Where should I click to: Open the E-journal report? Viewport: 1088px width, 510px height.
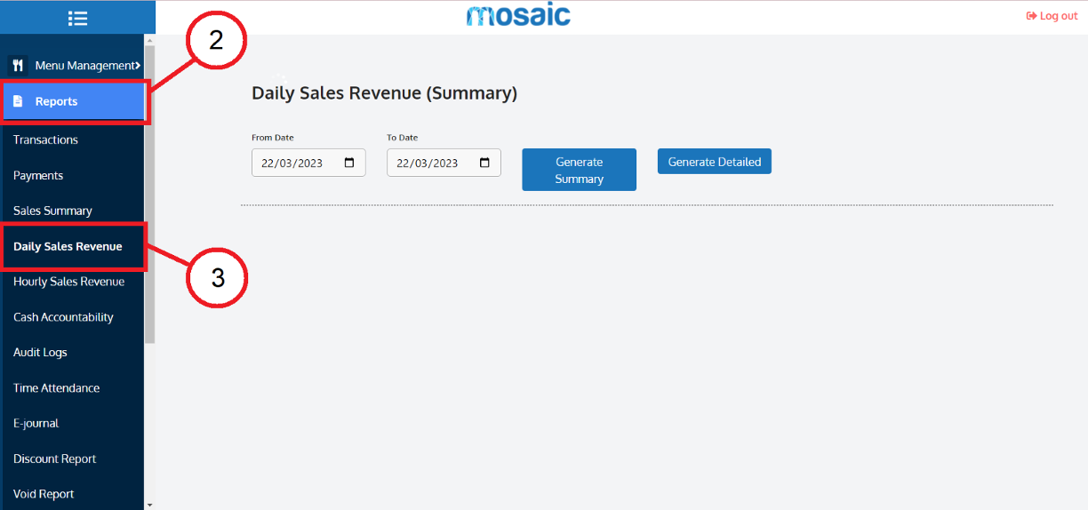coord(36,424)
